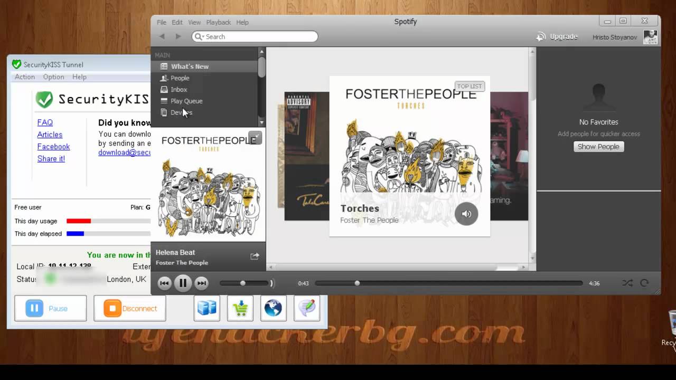Click the What's New sidebar icon
Screen dimensions: 676x380
click(x=164, y=66)
